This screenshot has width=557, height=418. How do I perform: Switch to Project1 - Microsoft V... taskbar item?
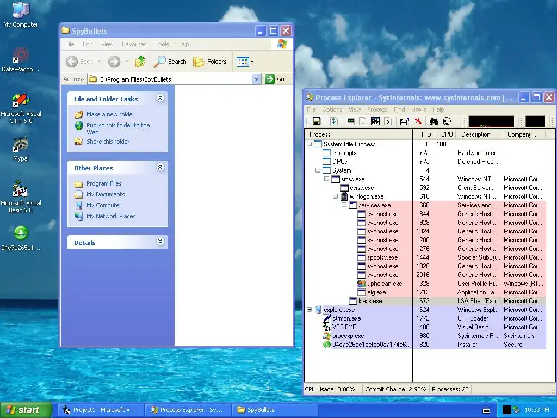pyautogui.click(x=100, y=410)
